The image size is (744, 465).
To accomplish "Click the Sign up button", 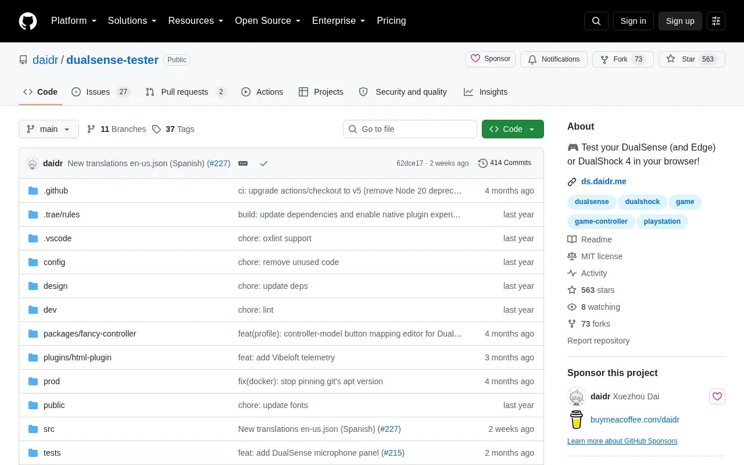I will pyautogui.click(x=680, y=21).
